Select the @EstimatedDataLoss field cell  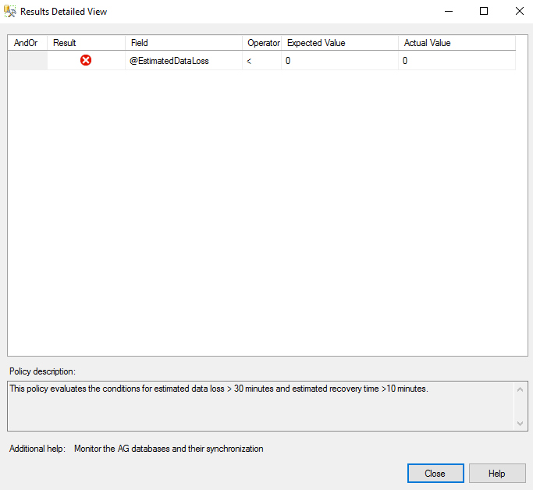click(183, 61)
